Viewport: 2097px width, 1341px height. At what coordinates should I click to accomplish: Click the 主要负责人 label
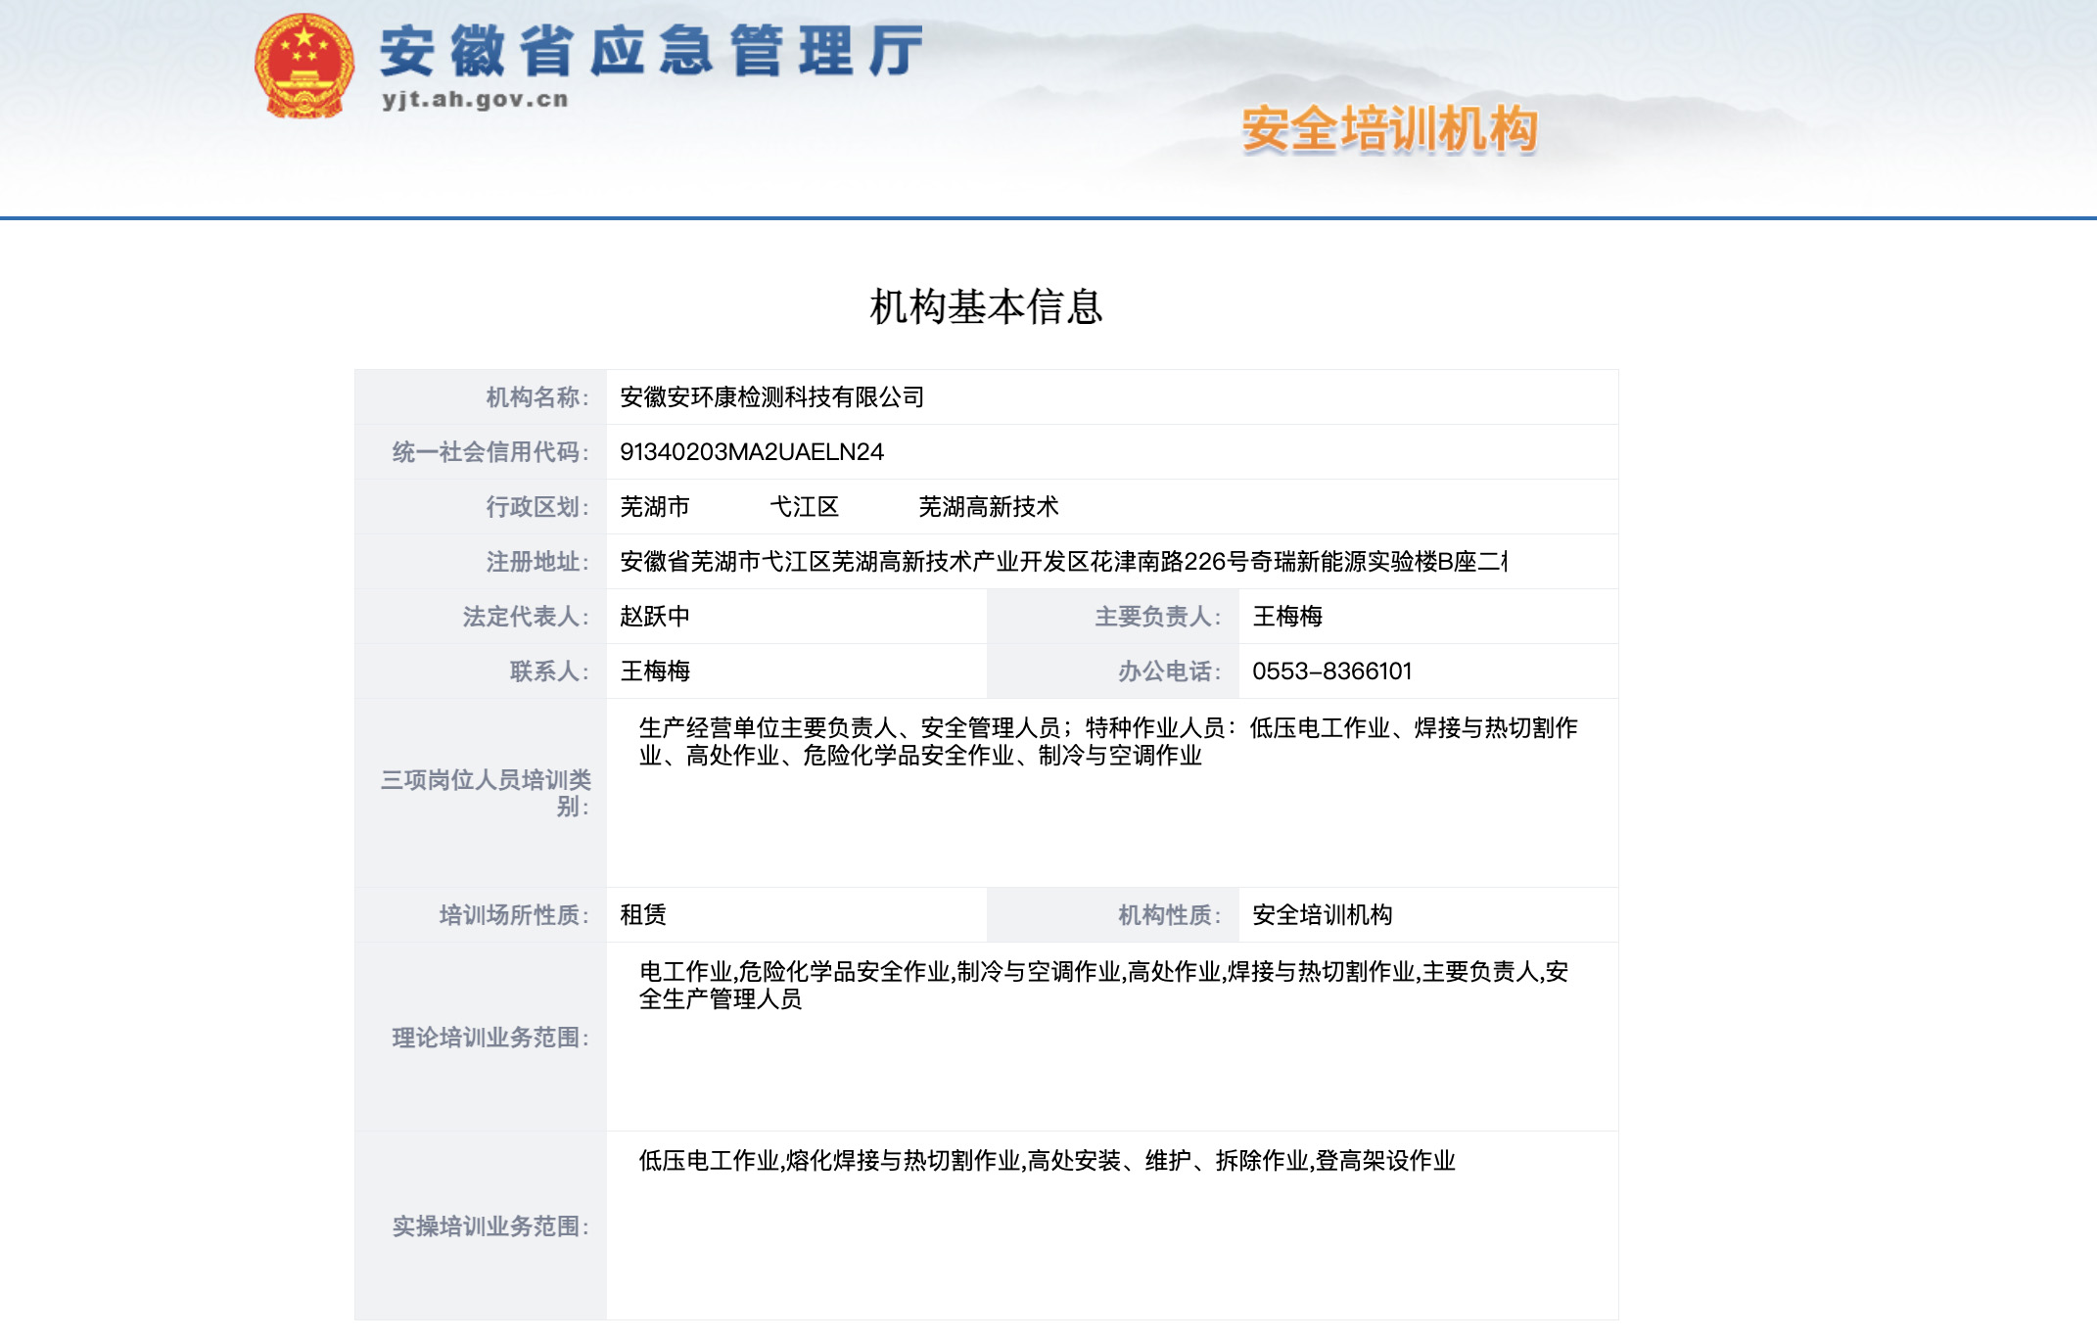click(1158, 616)
